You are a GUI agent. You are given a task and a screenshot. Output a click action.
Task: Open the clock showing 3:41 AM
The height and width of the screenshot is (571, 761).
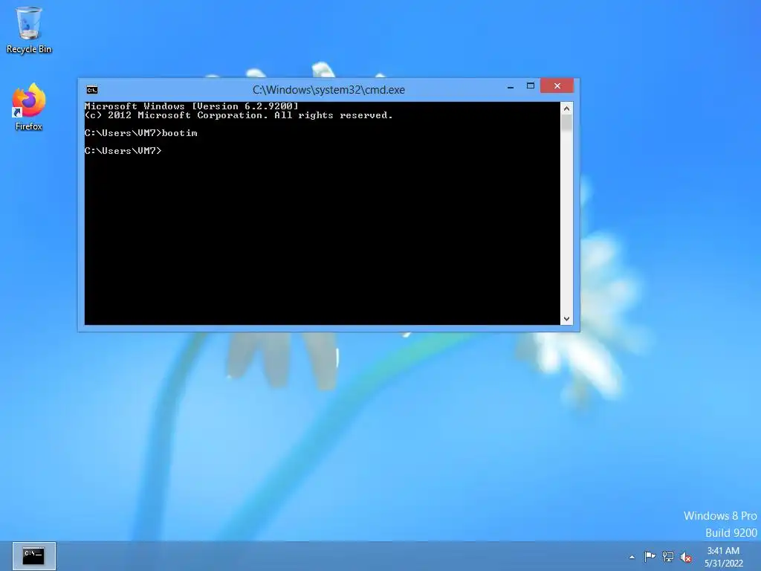pos(723,557)
